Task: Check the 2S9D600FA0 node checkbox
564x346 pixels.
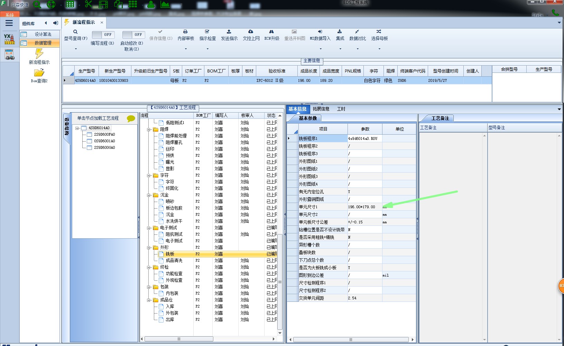Action: pos(89,134)
